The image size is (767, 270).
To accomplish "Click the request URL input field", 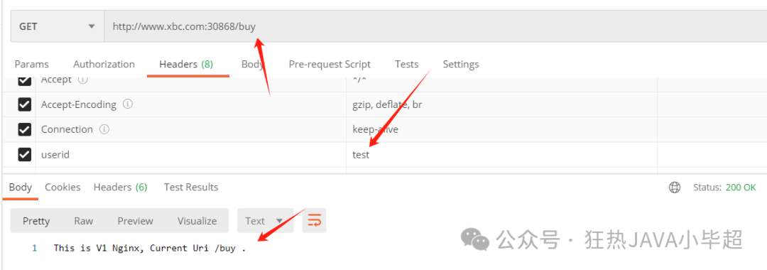I will coord(435,26).
